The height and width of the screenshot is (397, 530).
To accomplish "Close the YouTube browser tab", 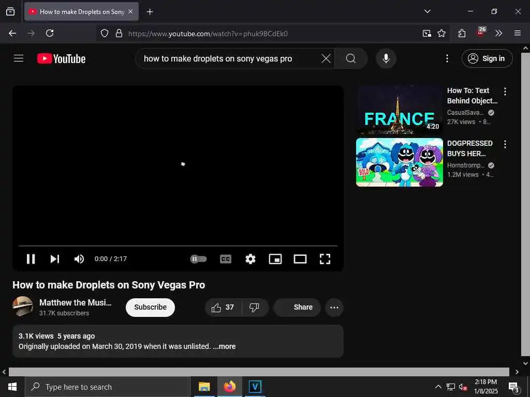I will point(130,11).
